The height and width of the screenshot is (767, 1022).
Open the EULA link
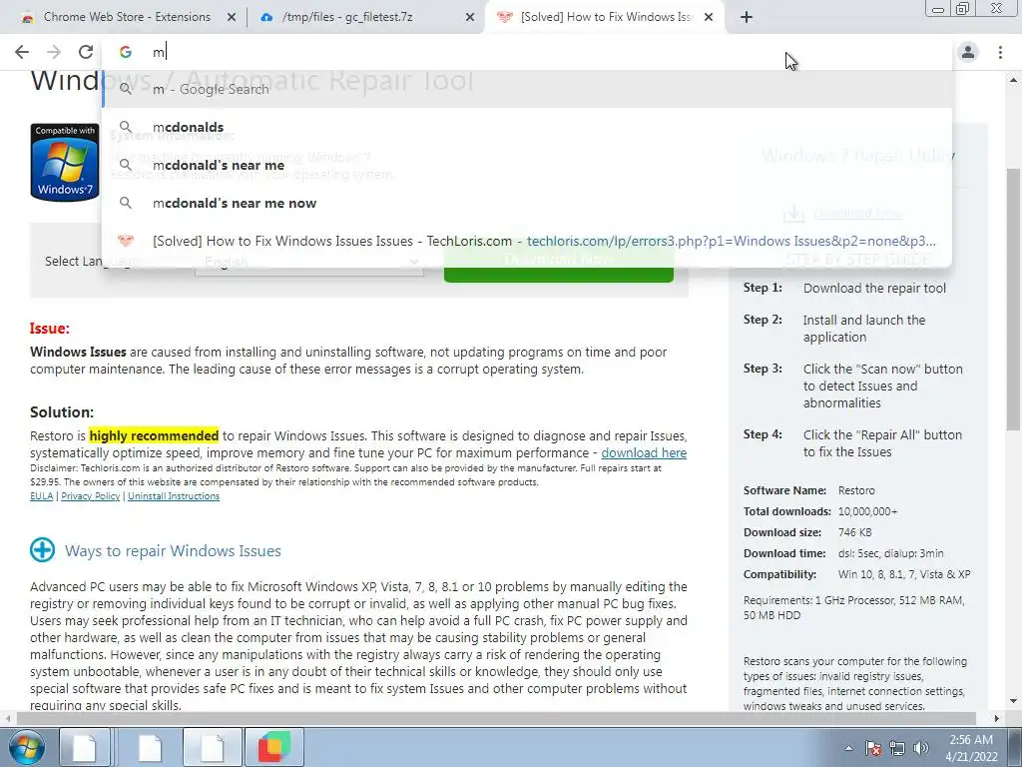tap(41, 496)
